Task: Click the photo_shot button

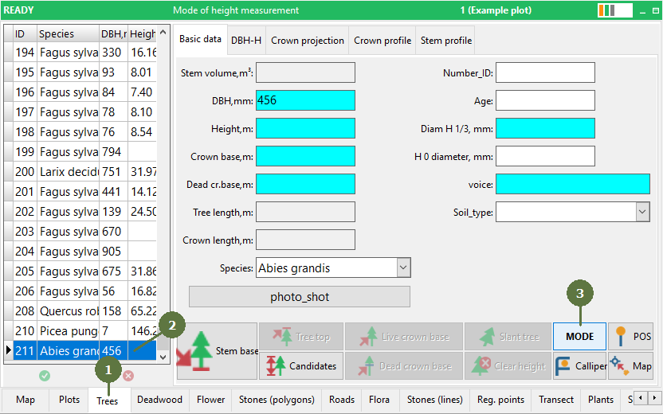Action: tap(300, 297)
